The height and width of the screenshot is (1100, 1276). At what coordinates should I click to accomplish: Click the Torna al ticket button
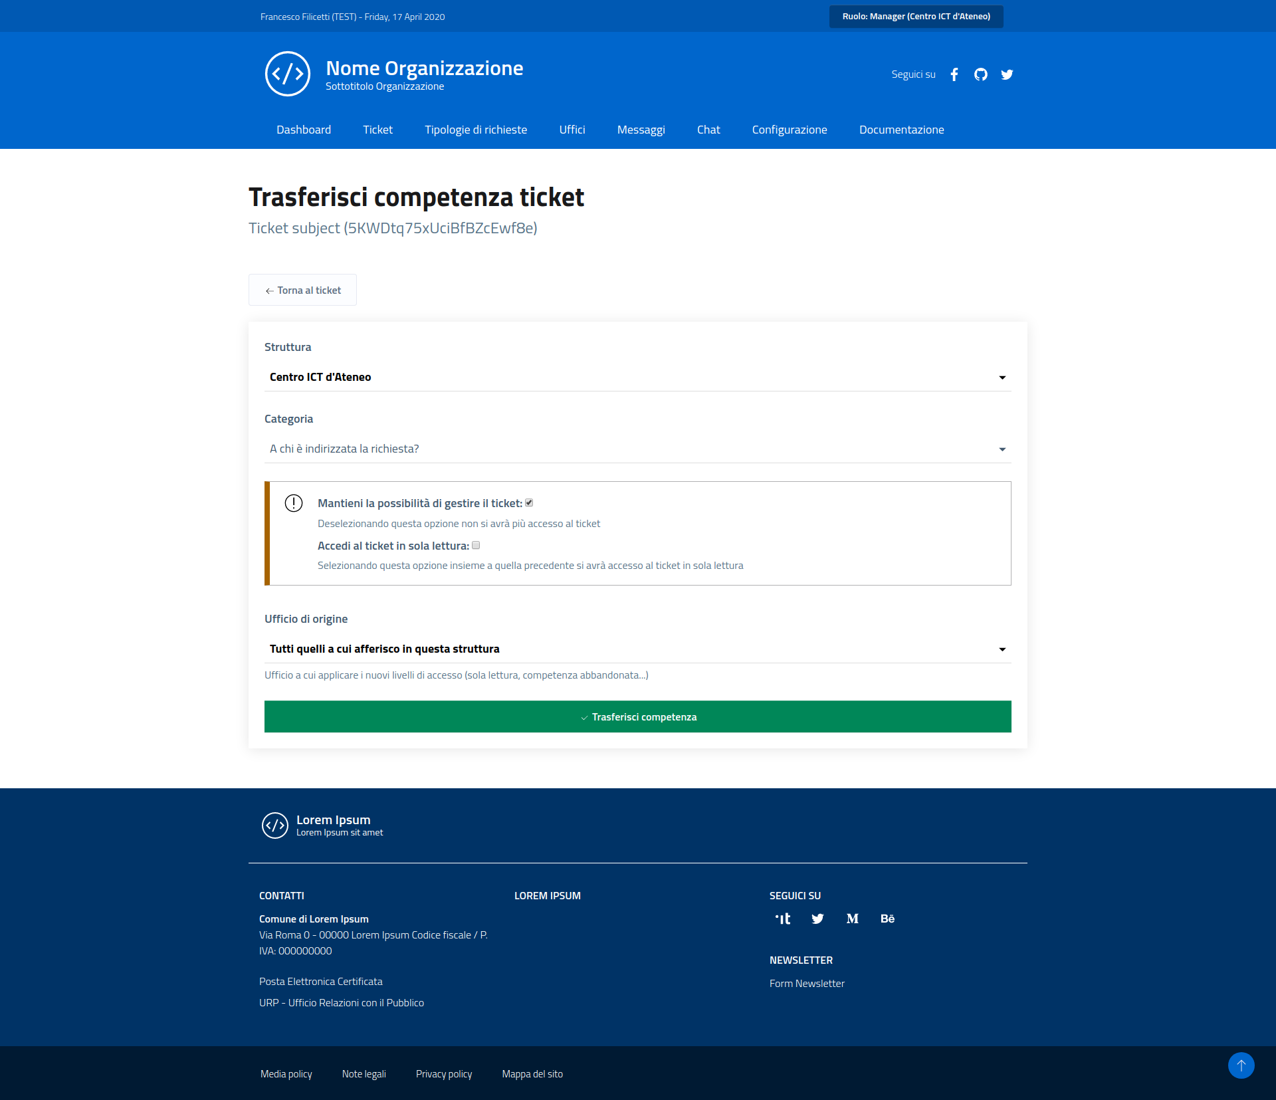[302, 290]
